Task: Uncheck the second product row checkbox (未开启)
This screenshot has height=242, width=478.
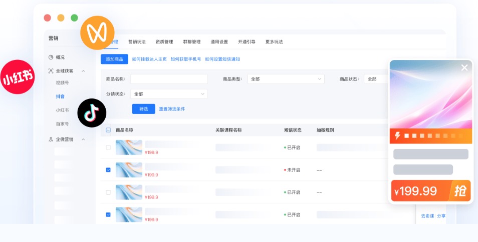Action: (x=108, y=170)
